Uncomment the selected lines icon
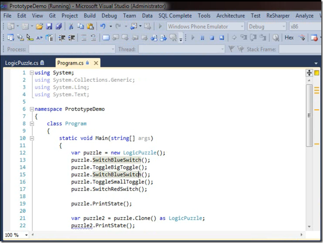 point(93,38)
